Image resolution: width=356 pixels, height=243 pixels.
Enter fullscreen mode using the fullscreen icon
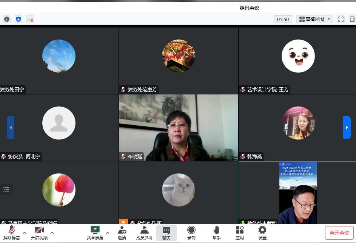click(x=341, y=19)
